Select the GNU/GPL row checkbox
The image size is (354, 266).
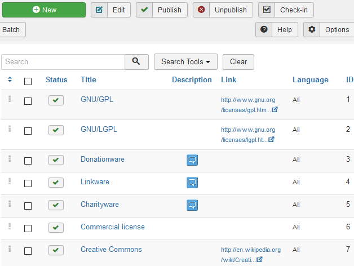28,101
